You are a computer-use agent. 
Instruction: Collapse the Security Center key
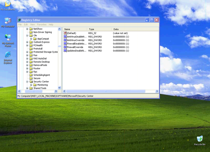27,82
